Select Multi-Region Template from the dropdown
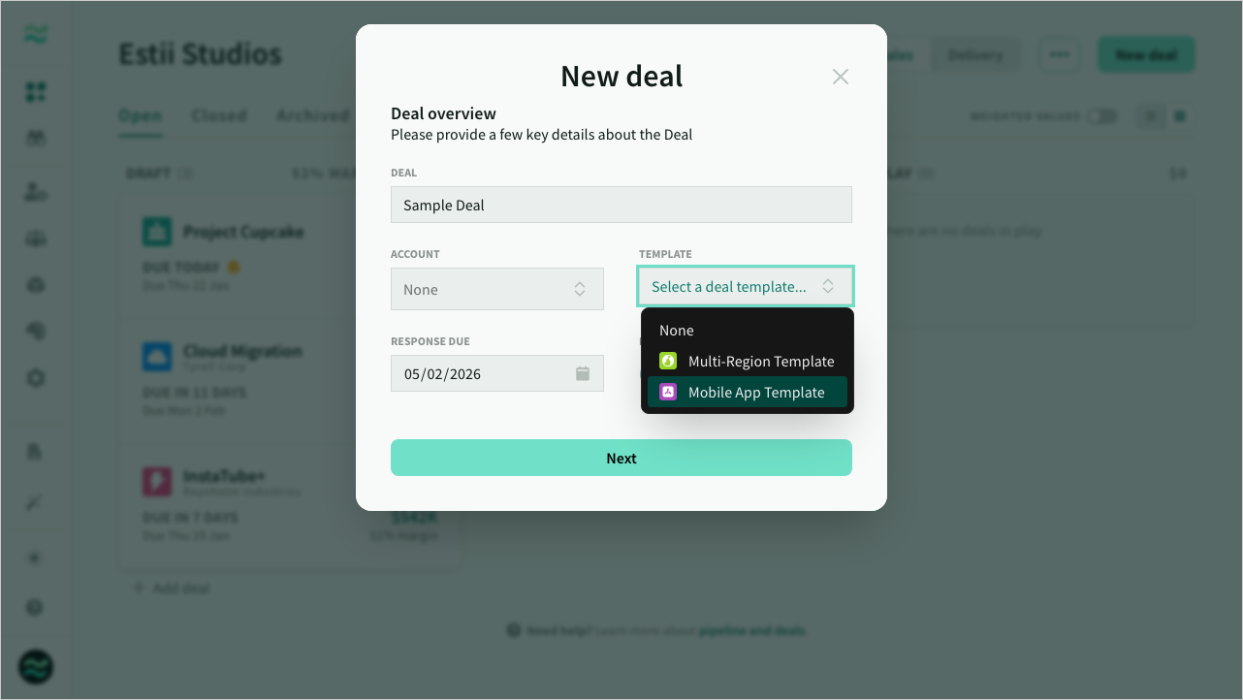 tap(761, 361)
